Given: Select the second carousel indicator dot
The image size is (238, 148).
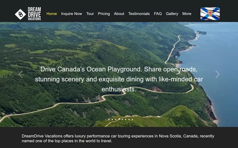Looking at the screenshot, I should point(109,119).
